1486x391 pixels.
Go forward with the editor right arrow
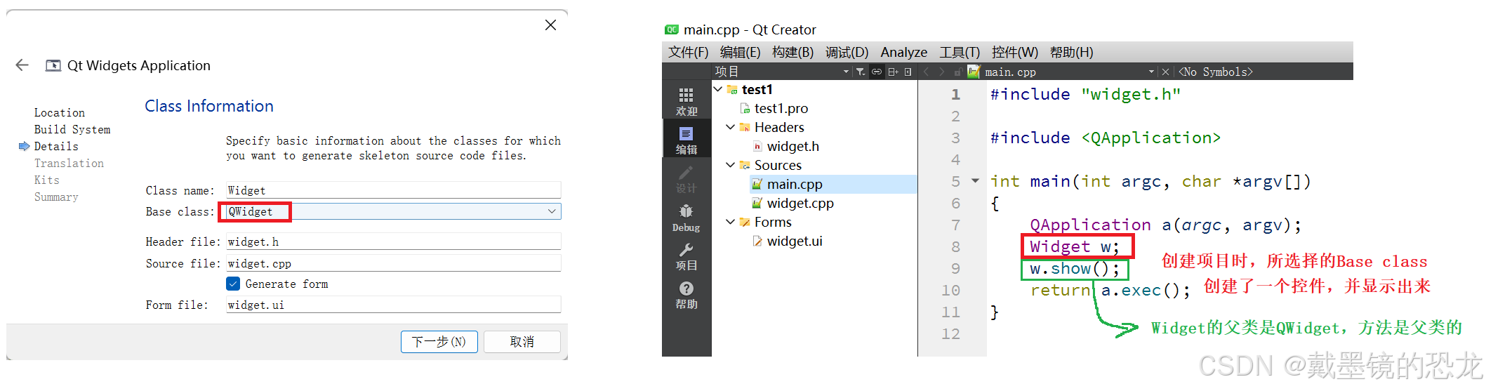pos(942,72)
